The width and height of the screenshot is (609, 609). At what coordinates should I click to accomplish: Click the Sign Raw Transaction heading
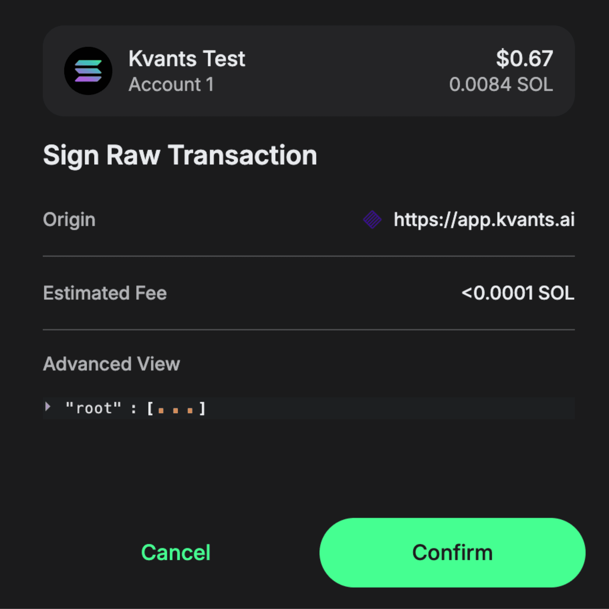click(x=180, y=155)
